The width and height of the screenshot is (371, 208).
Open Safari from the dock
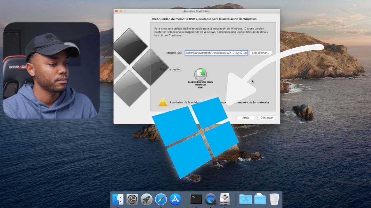(161, 199)
